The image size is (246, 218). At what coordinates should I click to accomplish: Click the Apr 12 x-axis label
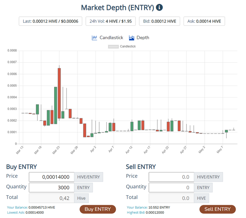click(x=129, y=150)
